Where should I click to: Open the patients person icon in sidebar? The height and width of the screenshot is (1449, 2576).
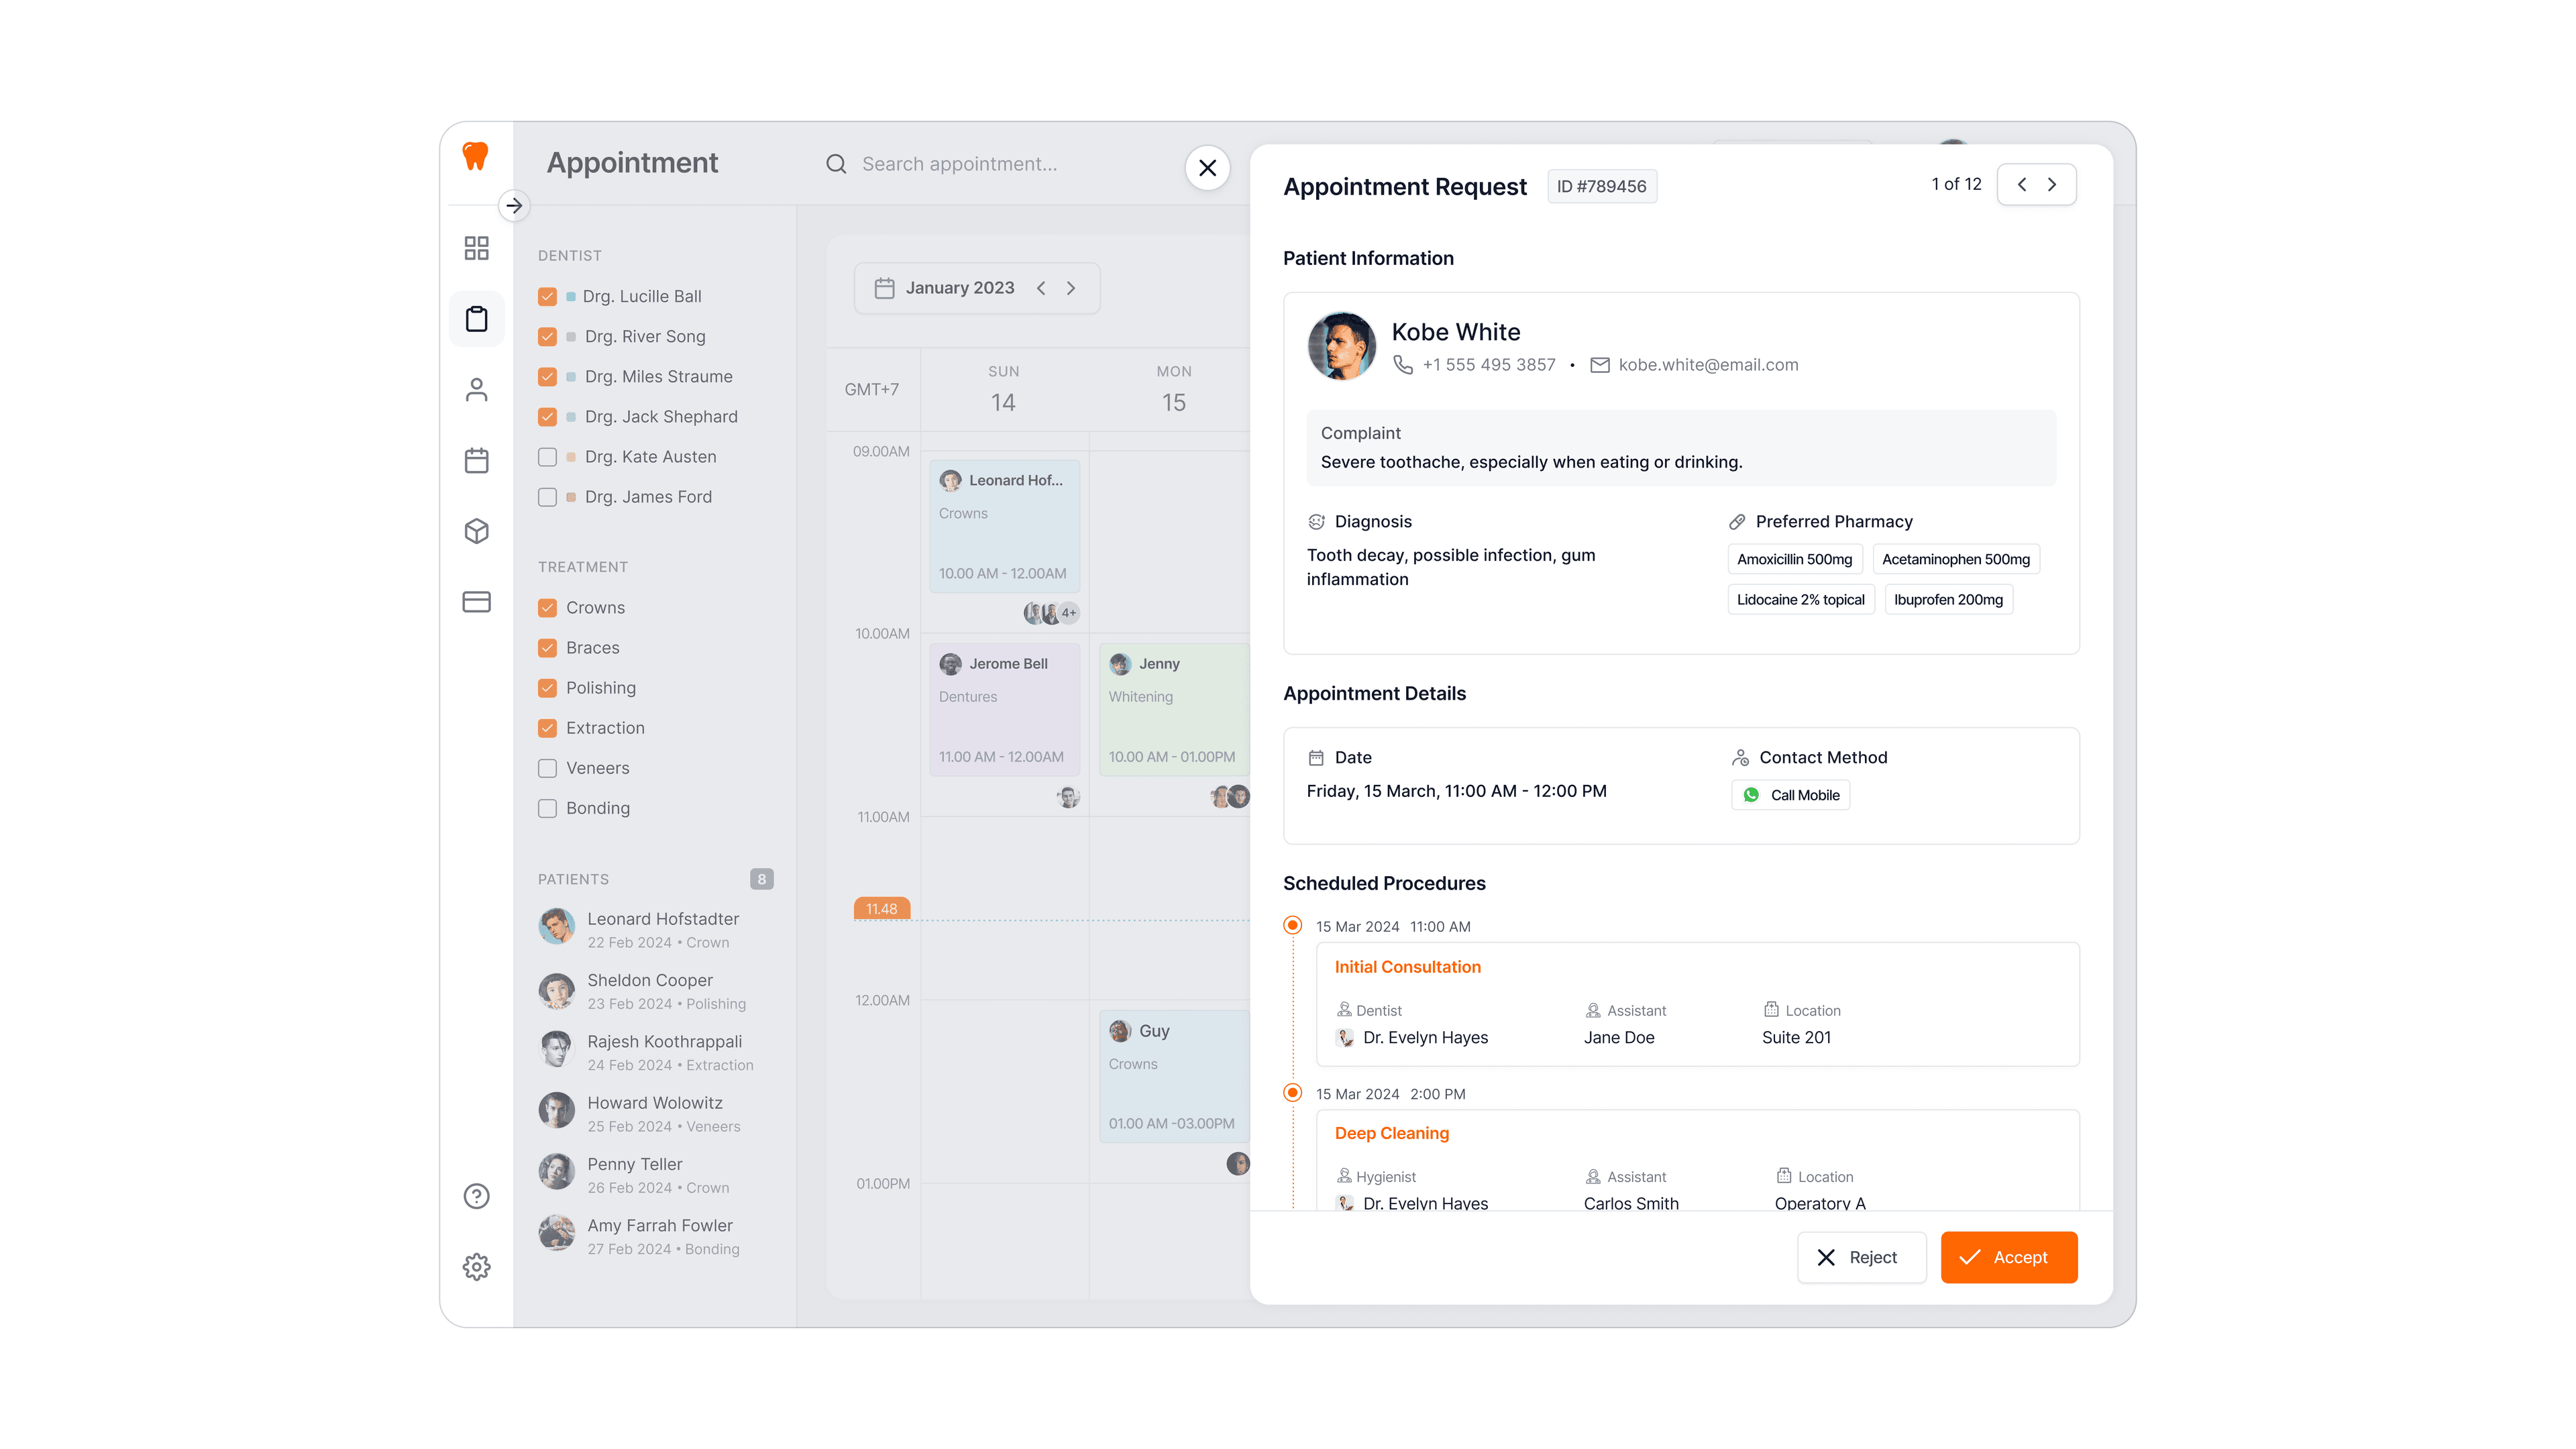click(x=476, y=390)
